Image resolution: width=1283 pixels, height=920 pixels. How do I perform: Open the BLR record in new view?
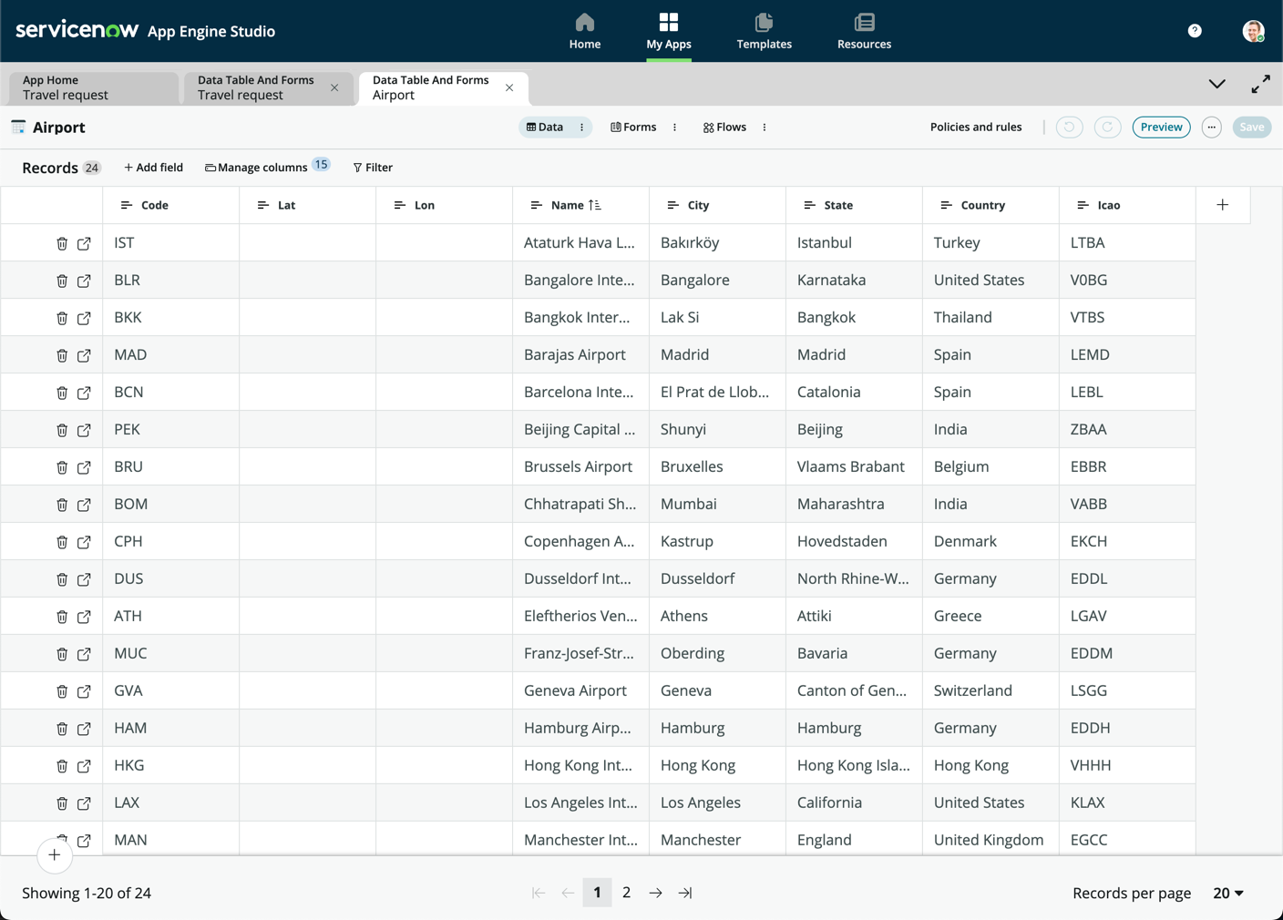[x=84, y=281]
